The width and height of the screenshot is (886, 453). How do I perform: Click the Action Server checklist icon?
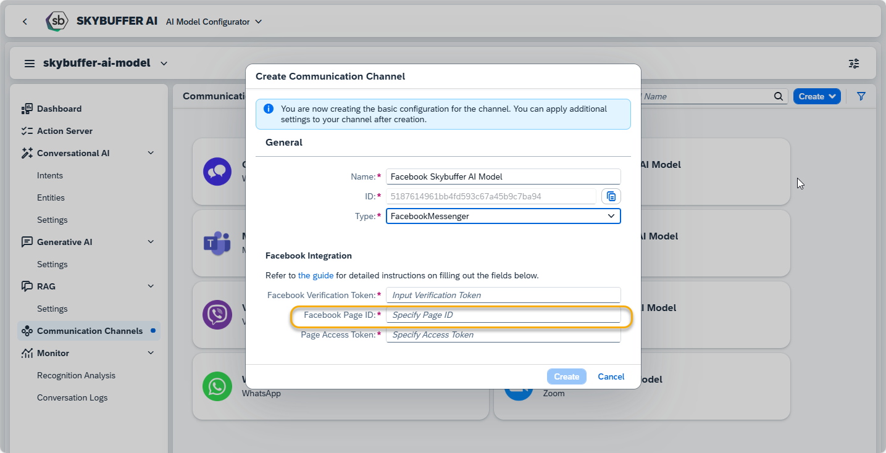tap(27, 131)
